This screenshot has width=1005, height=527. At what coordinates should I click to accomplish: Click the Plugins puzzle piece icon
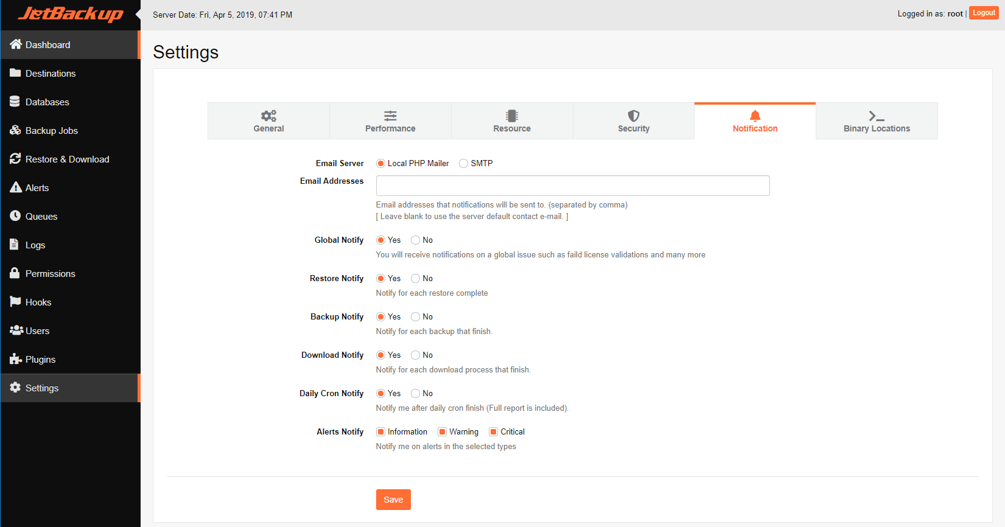(16, 359)
